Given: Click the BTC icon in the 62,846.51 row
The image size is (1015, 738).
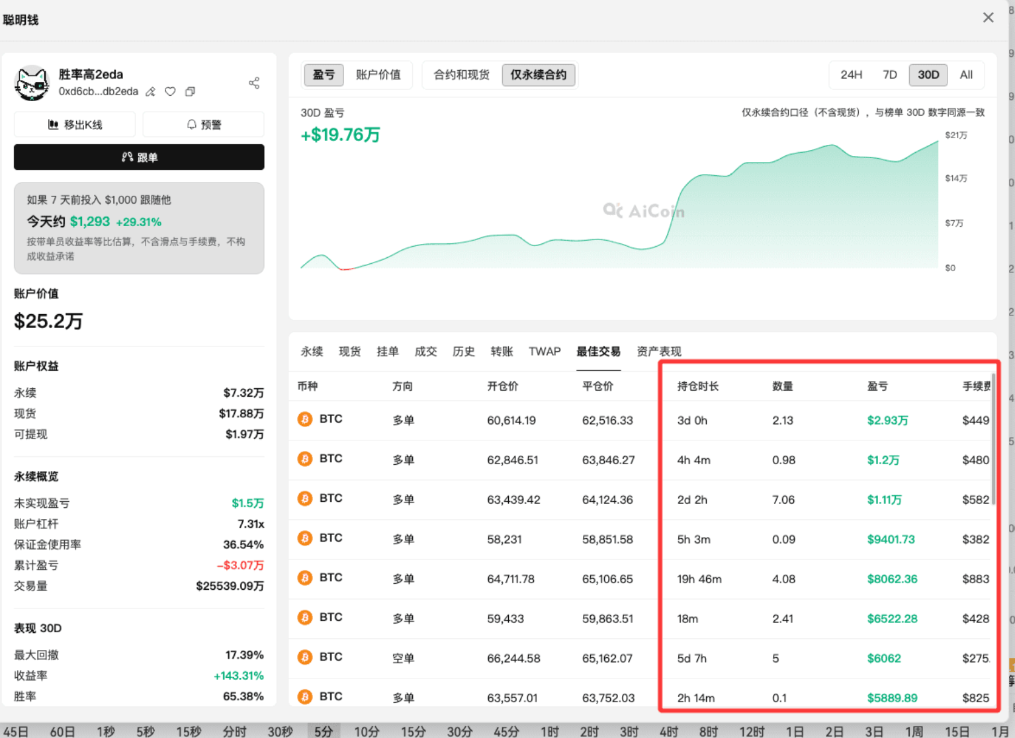Looking at the screenshot, I should pos(304,459).
